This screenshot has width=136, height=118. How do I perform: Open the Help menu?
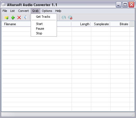[58, 11]
